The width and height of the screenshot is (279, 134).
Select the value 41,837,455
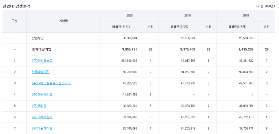130,94
